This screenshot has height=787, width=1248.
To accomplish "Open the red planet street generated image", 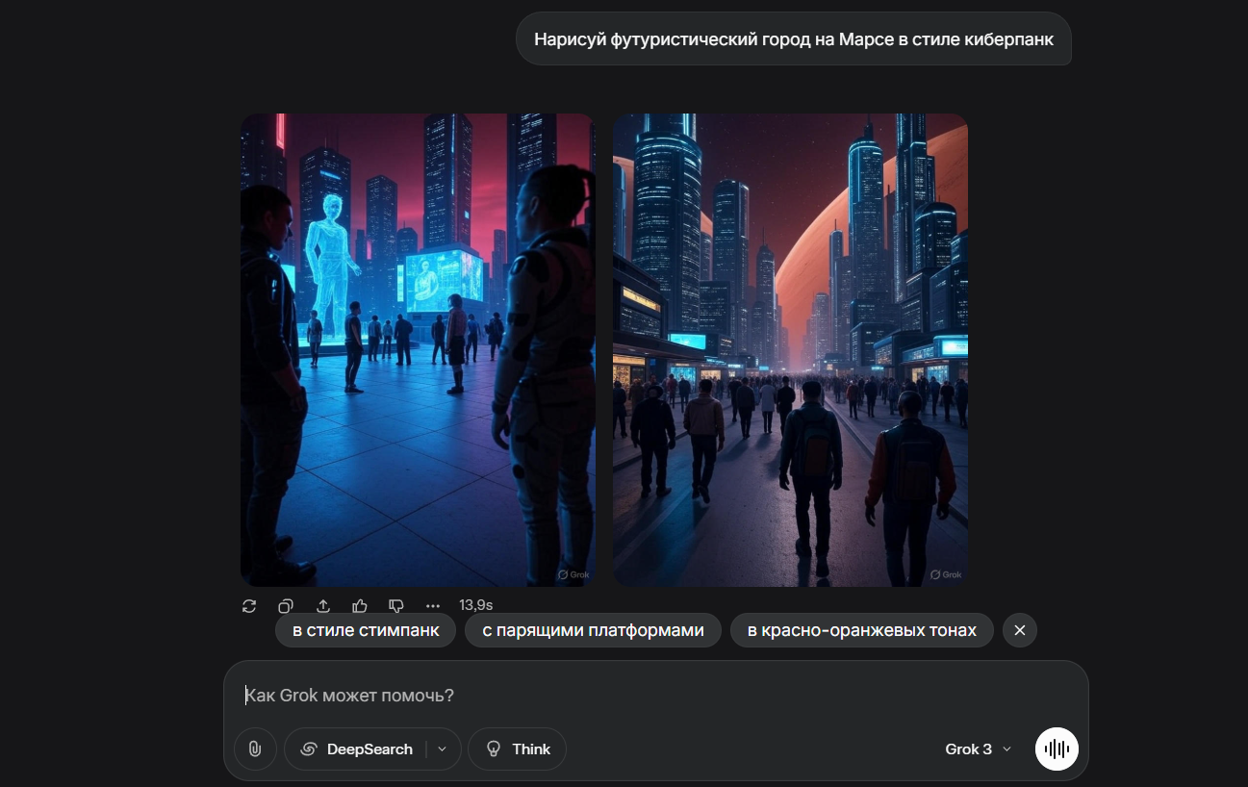I will pos(790,350).
